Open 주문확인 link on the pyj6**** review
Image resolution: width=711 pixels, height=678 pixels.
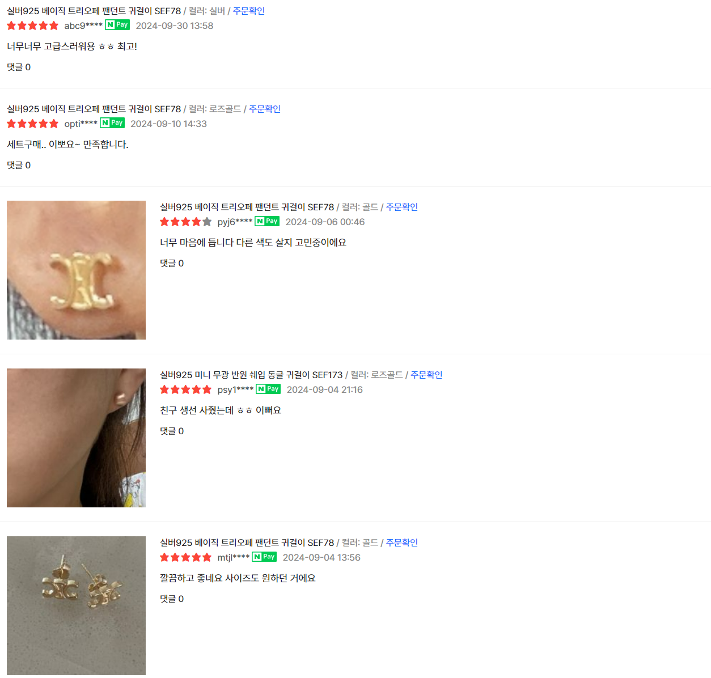(x=402, y=207)
